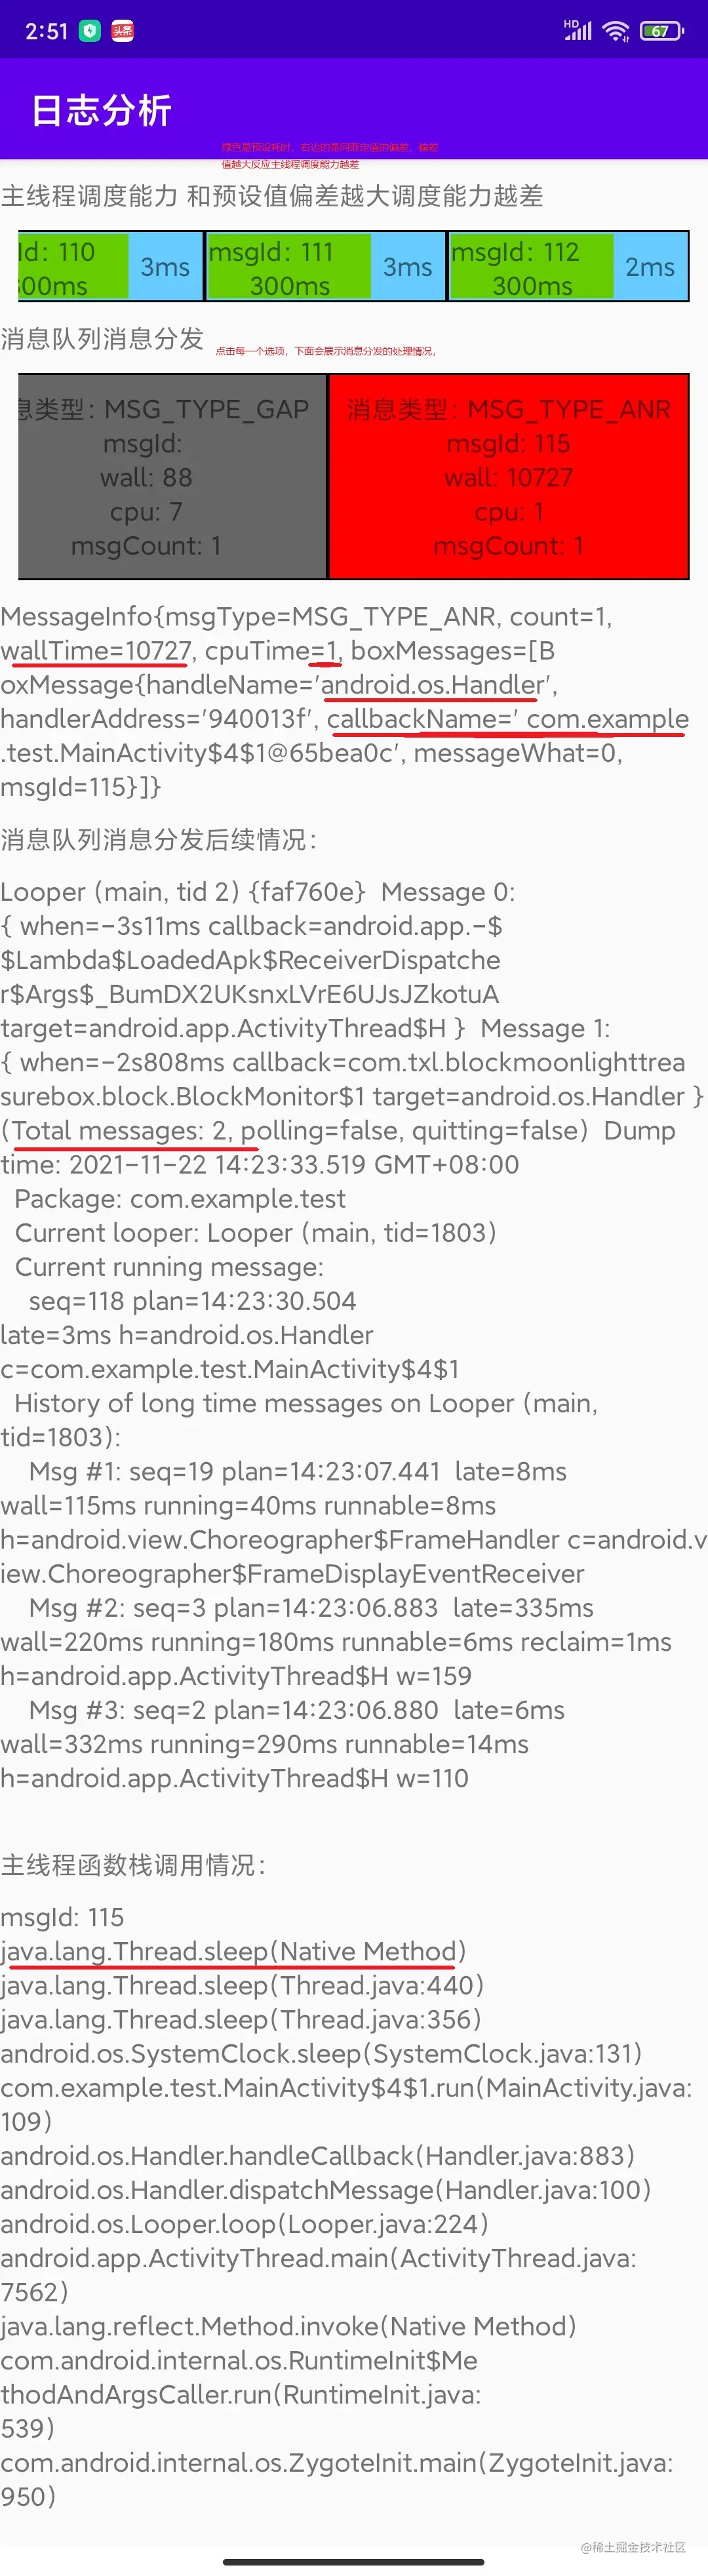Screen dimensions: 708x2576
Task: Select the msgId 112 green scheduling block
Action: click(531, 267)
